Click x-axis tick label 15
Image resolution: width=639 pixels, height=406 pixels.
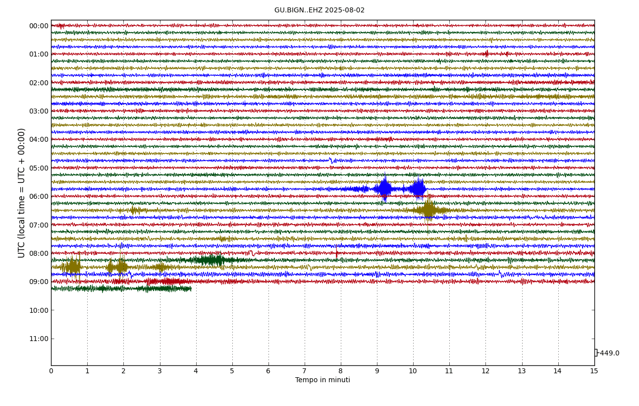594,371
